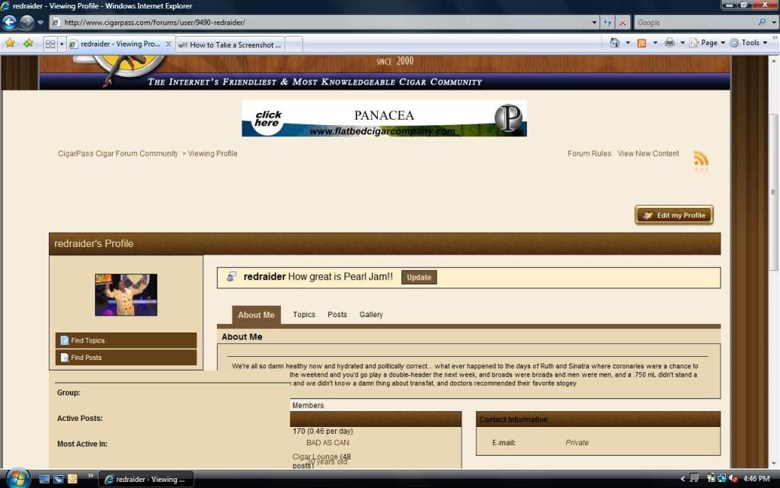This screenshot has width=780, height=488.
Task: Click the Update status button
Action: click(x=419, y=278)
